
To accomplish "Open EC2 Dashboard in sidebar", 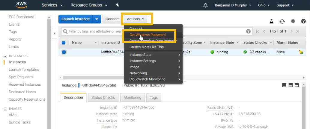I will [21, 17].
